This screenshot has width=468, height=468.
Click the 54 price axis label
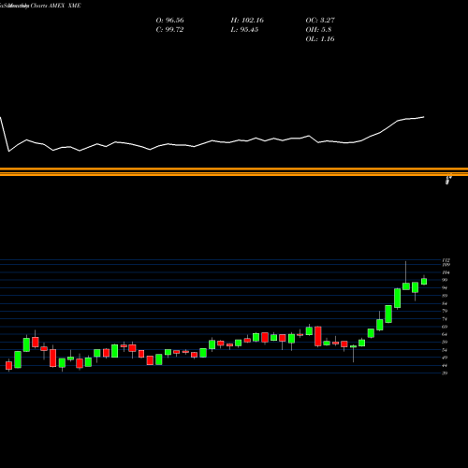pos(445,350)
